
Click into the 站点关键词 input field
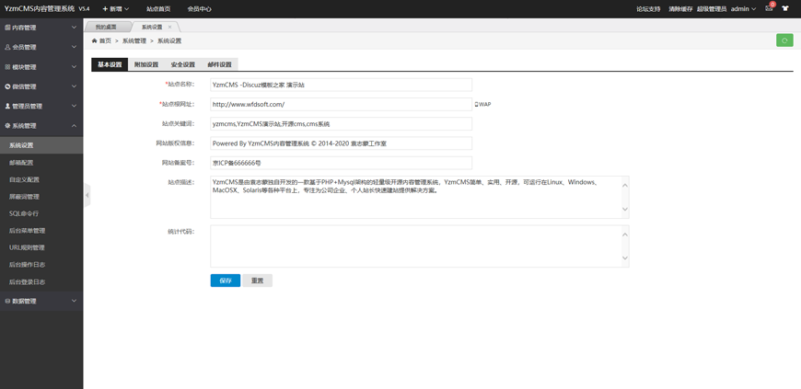tap(342, 123)
